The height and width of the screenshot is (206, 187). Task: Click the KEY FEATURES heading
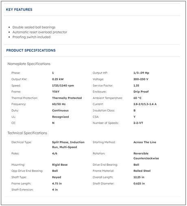pyautogui.click(x=19, y=9)
